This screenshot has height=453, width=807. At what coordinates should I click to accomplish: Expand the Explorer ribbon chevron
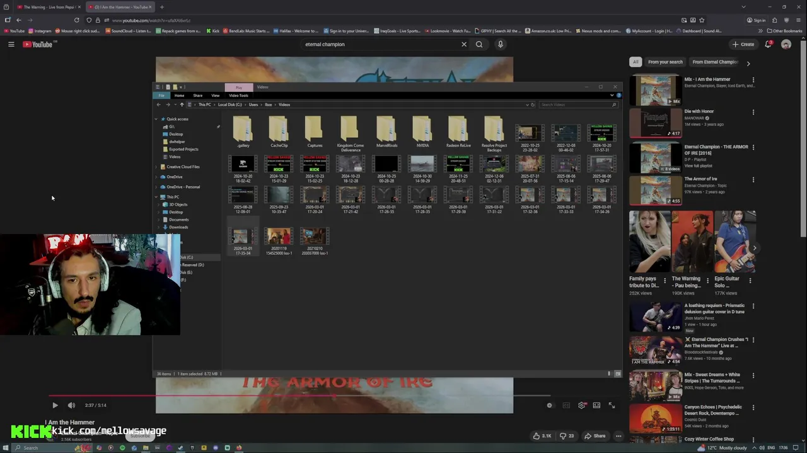tap(612, 96)
